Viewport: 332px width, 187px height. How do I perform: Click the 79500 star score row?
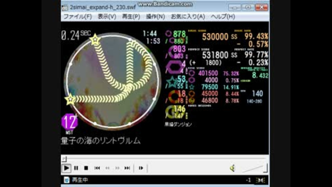pyautogui.click(x=214, y=87)
